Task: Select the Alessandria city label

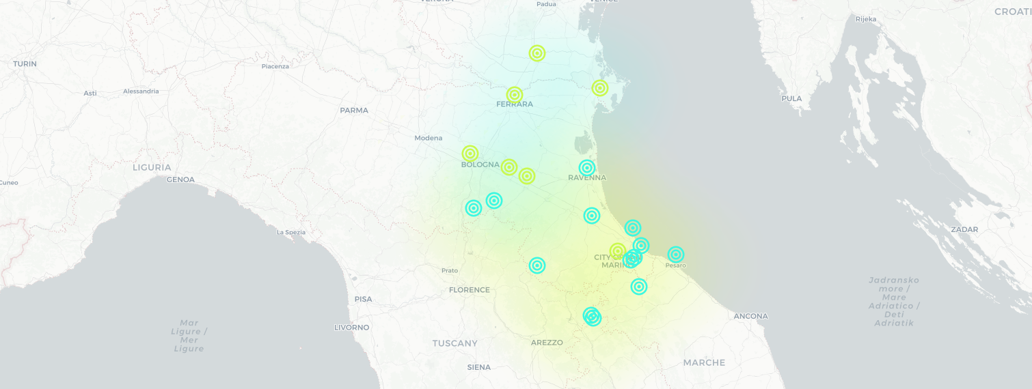Action: [141, 91]
